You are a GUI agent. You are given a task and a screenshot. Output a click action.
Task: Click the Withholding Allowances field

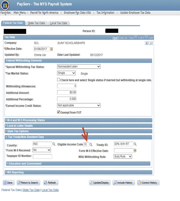pos(67,86)
